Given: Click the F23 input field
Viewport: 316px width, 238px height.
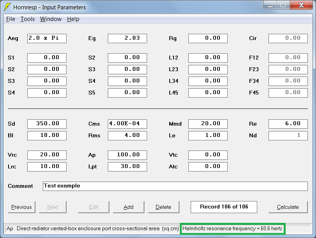Looking at the screenshot, I should coord(288,70).
